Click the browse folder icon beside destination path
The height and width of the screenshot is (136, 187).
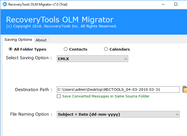click(x=185, y=89)
